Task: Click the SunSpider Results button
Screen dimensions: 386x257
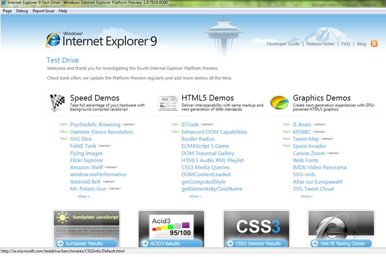Action: (x=87, y=243)
